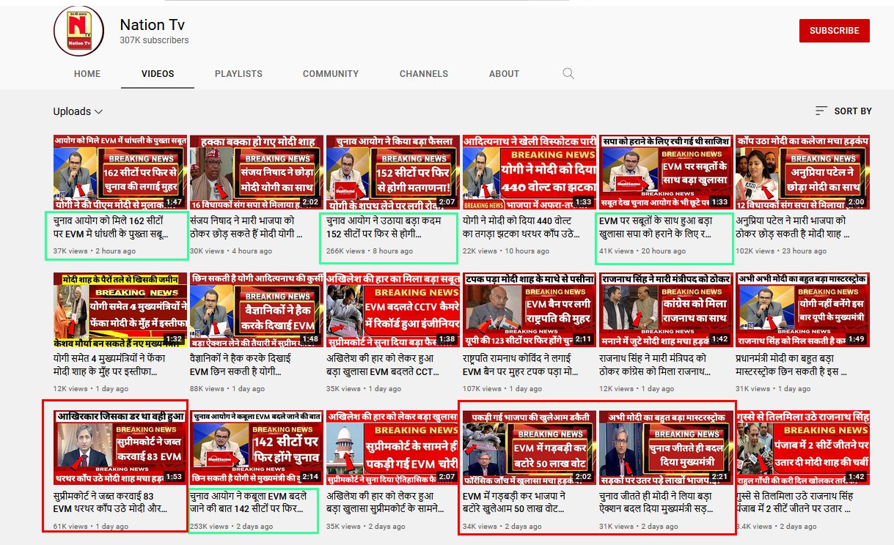Click title अनुप्रिया पटेल ने मारी भाजपा को
The image size is (894, 545).
(x=792, y=227)
